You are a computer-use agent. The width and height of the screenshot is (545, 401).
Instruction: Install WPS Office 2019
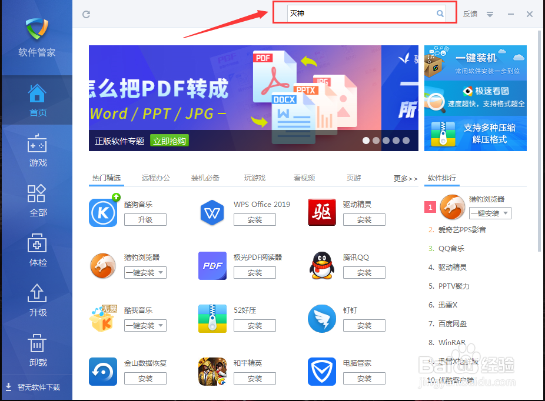(x=255, y=220)
